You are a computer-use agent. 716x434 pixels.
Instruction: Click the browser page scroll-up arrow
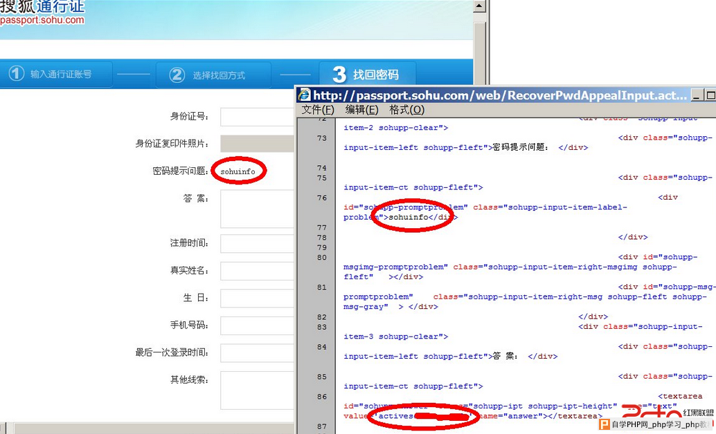(479, 6)
